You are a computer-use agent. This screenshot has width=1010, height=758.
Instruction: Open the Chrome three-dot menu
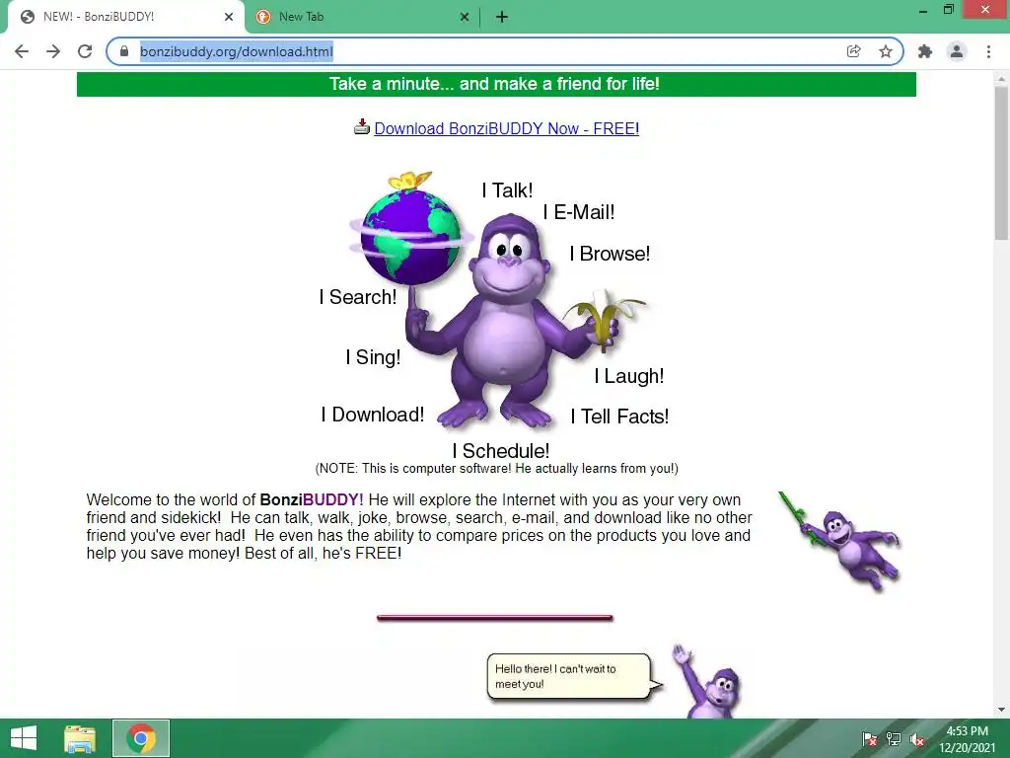(988, 51)
